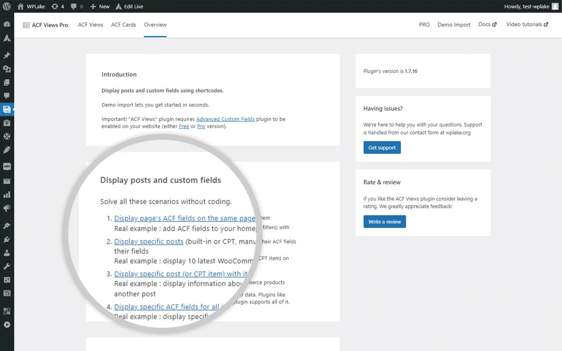Viewport: 562px width, 351px height.
Task: Open the Tools wrench icon
Action: (7, 266)
